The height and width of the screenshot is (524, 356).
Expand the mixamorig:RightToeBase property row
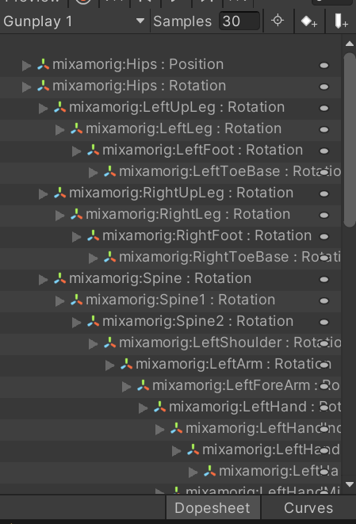[x=93, y=258]
